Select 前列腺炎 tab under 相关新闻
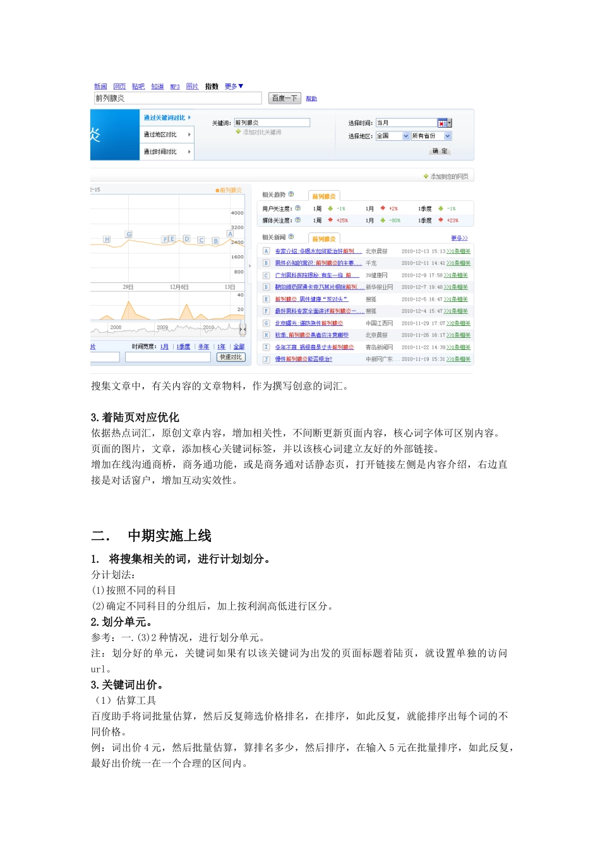The height and width of the screenshot is (849, 600). [324, 239]
